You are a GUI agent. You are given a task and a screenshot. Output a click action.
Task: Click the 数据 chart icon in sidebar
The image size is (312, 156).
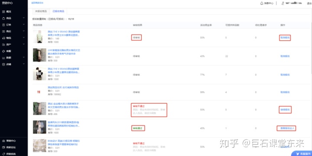(x=3, y=58)
